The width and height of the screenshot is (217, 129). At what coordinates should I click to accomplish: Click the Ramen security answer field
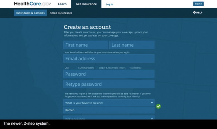pos(109,110)
